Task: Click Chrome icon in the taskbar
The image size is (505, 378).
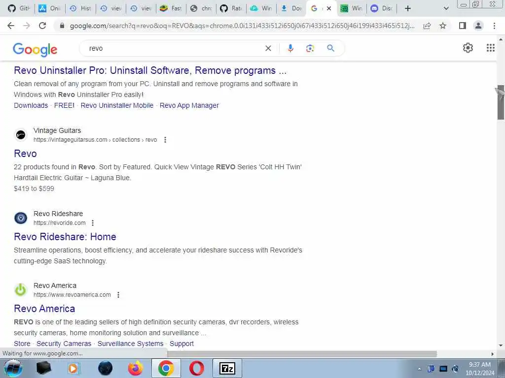Action: point(166,368)
